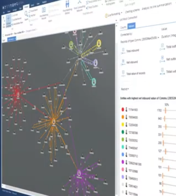Collapse the ribbon with the small arrow

(x=117, y=20)
